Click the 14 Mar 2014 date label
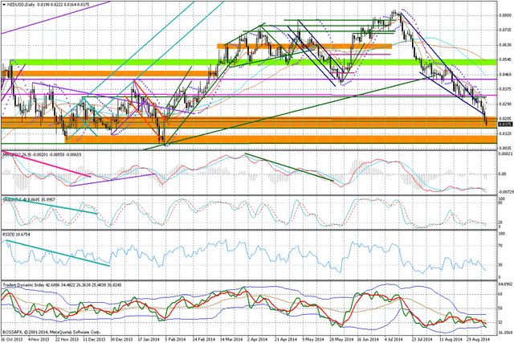514x343 pixels. tap(231, 340)
